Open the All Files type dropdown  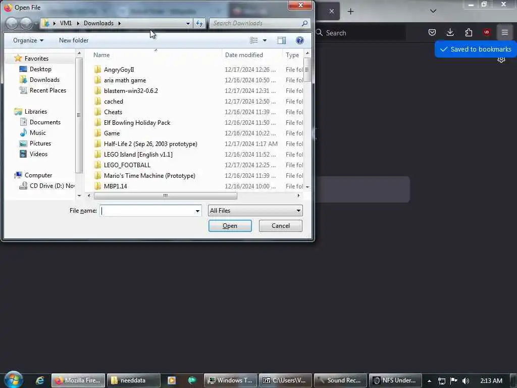point(255,211)
